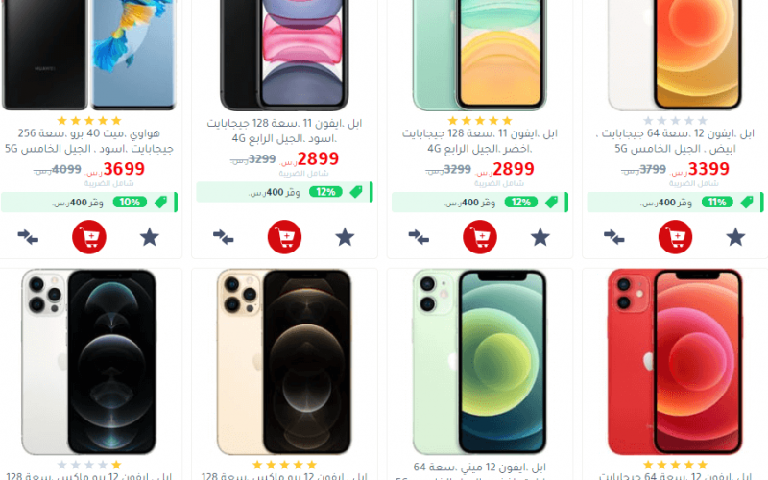
Task: Click compare icon for white iPhone 12
Action: coord(614,237)
